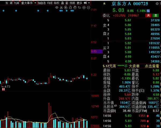Zoom in with the plus circle icon

click(84, 7)
